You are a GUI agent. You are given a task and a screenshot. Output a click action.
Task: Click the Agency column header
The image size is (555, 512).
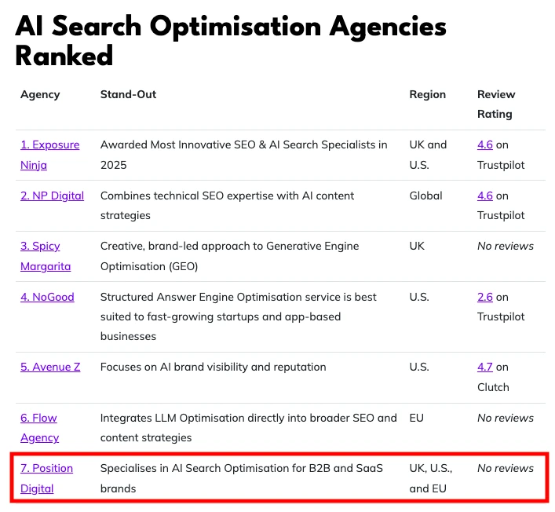pyautogui.click(x=40, y=94)
